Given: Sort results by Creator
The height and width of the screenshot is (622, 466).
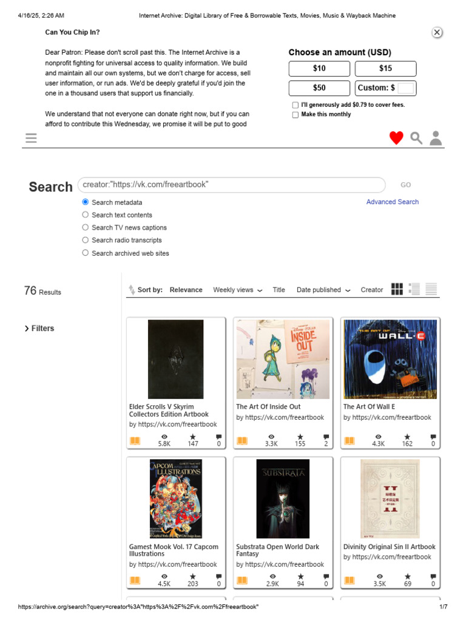Looking at the screenshot, I should click(372, 290).
